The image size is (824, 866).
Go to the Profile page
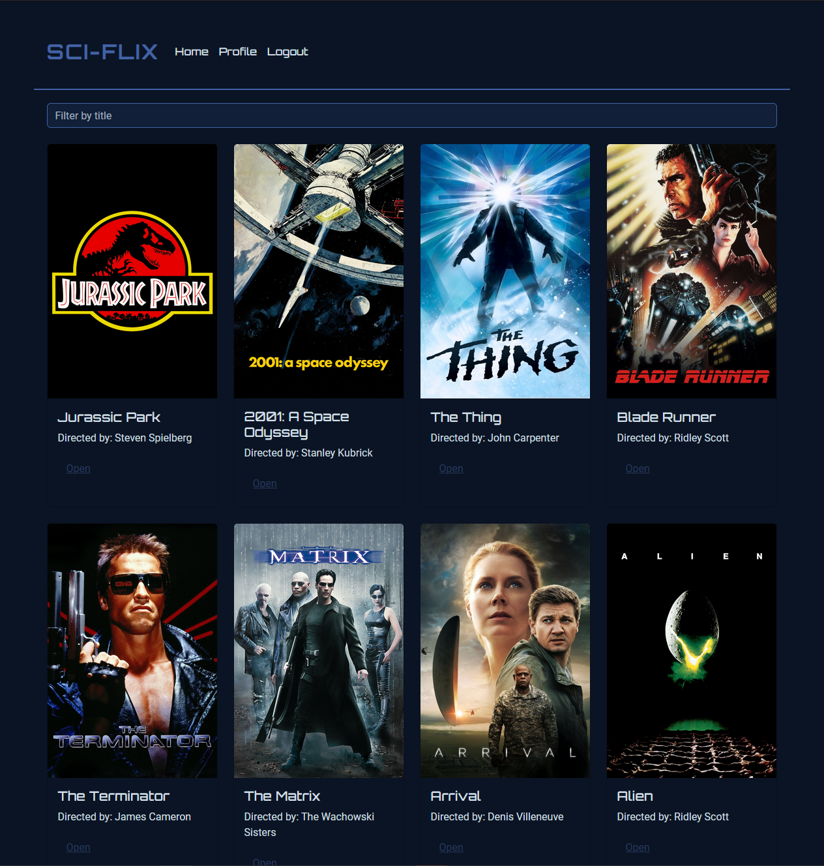237,52
